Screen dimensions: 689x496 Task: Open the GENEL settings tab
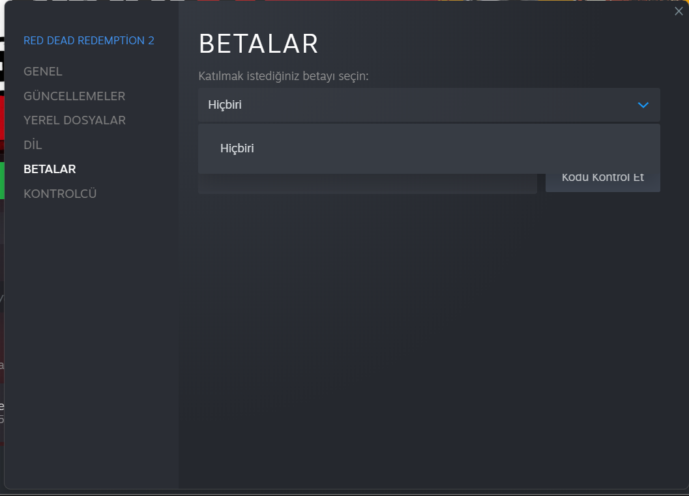coord(43,72)
